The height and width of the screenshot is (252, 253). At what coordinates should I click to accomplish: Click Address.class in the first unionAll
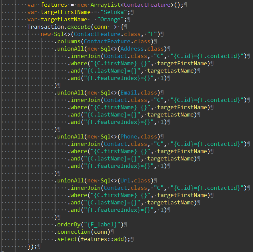pos(142,49)
